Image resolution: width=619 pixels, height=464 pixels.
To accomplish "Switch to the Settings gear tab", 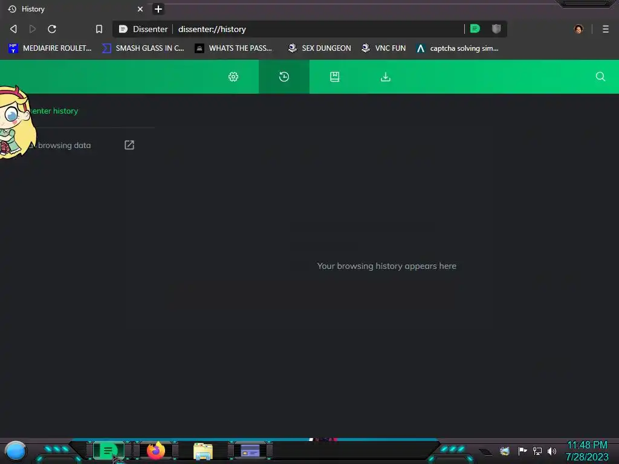I will coord(233,77).
